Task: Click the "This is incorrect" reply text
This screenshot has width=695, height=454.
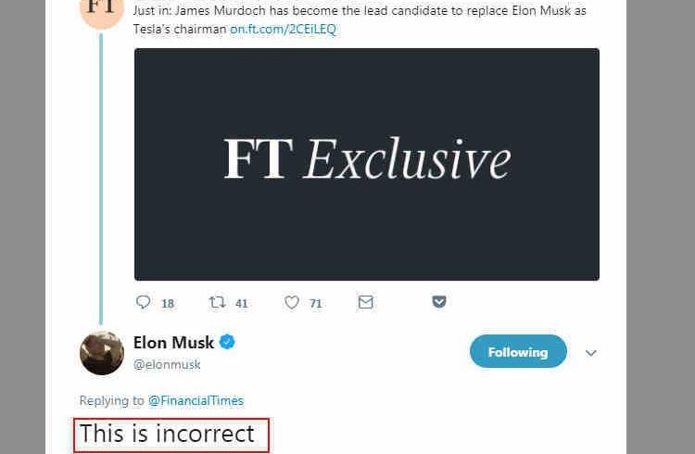Action: point(167,434)
